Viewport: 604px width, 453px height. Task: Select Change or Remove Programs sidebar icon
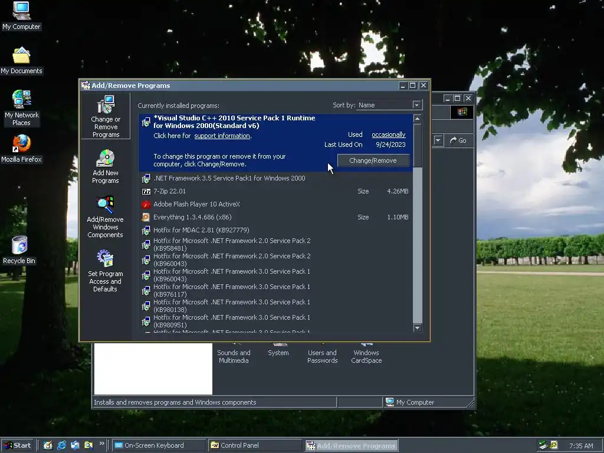pyautogui.click(x=106, y=116)
